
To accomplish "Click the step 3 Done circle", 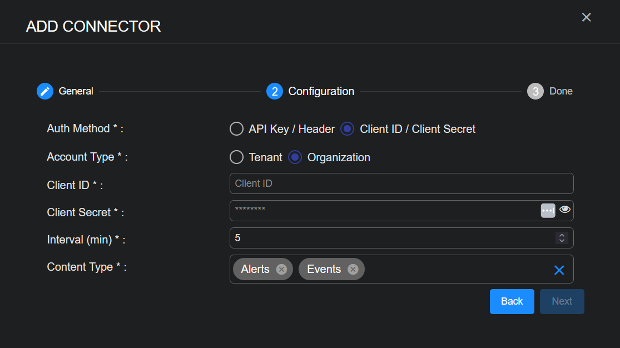I will click(535, 91).
